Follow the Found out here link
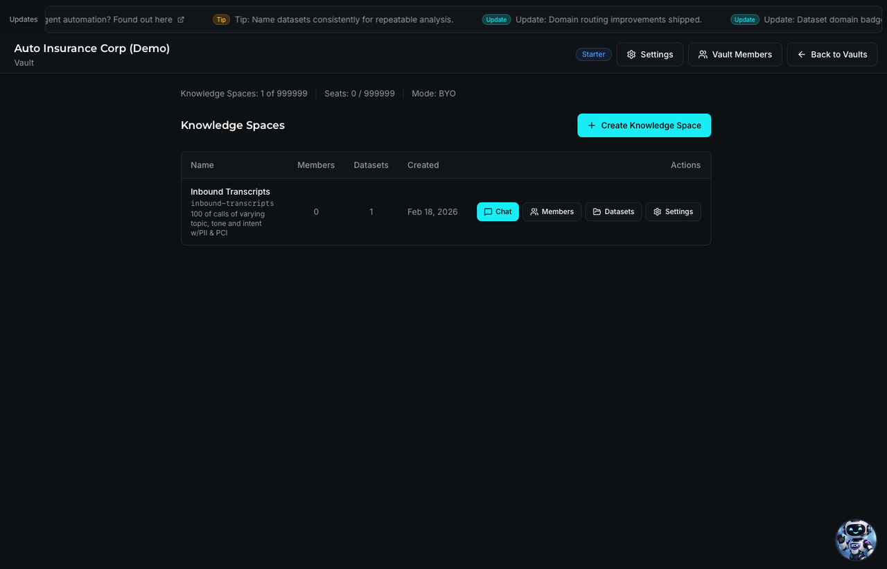The height and width of the screenshot is (569, 887). 146,19
